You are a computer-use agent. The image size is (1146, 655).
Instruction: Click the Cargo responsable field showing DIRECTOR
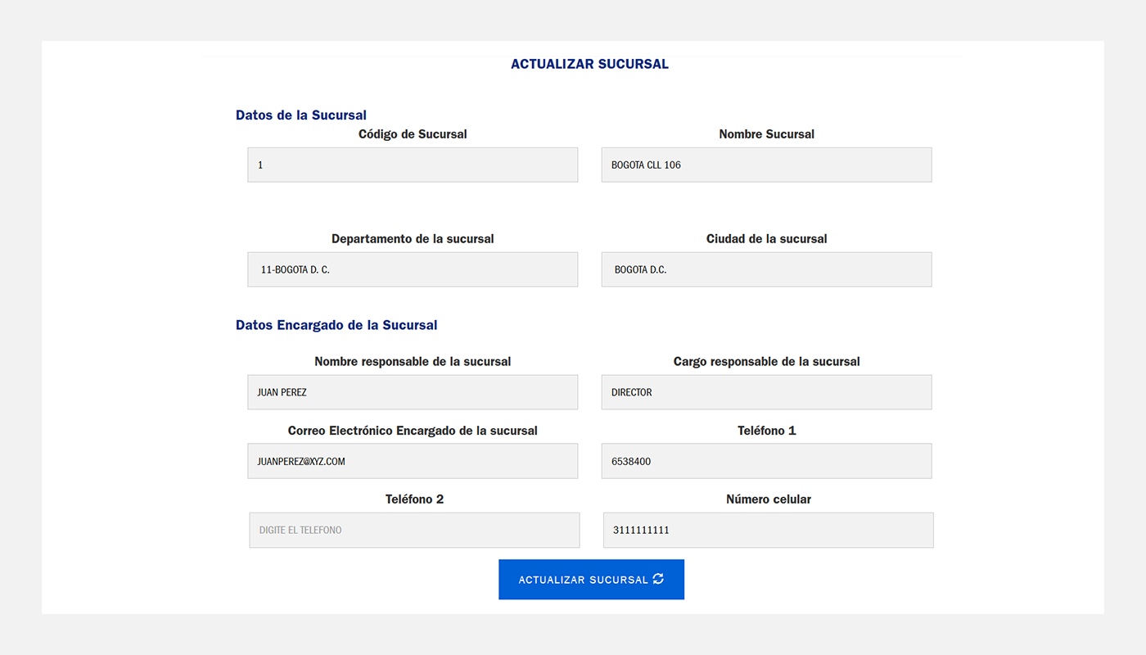(766, 392)
